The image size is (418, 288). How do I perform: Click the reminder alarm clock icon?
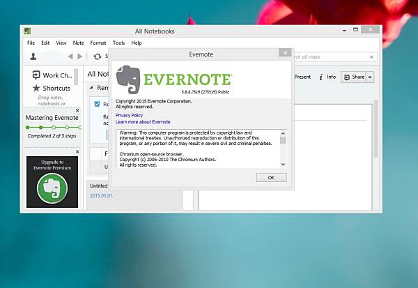(x=97, y=104)
